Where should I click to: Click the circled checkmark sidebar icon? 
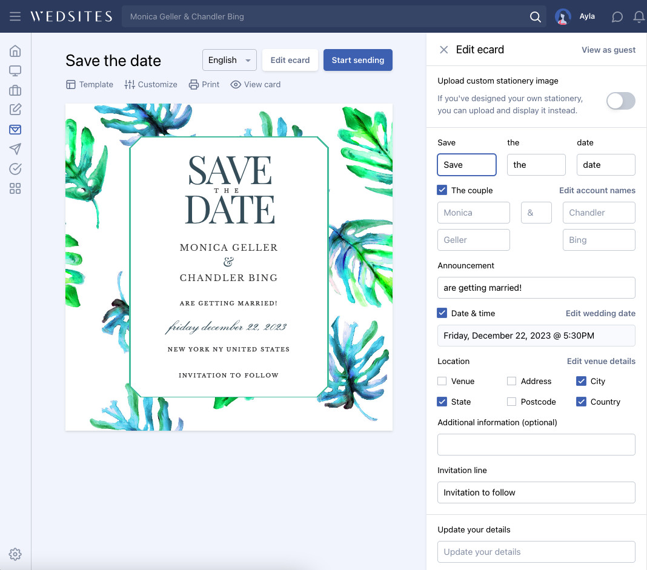(x=15, y=168)
